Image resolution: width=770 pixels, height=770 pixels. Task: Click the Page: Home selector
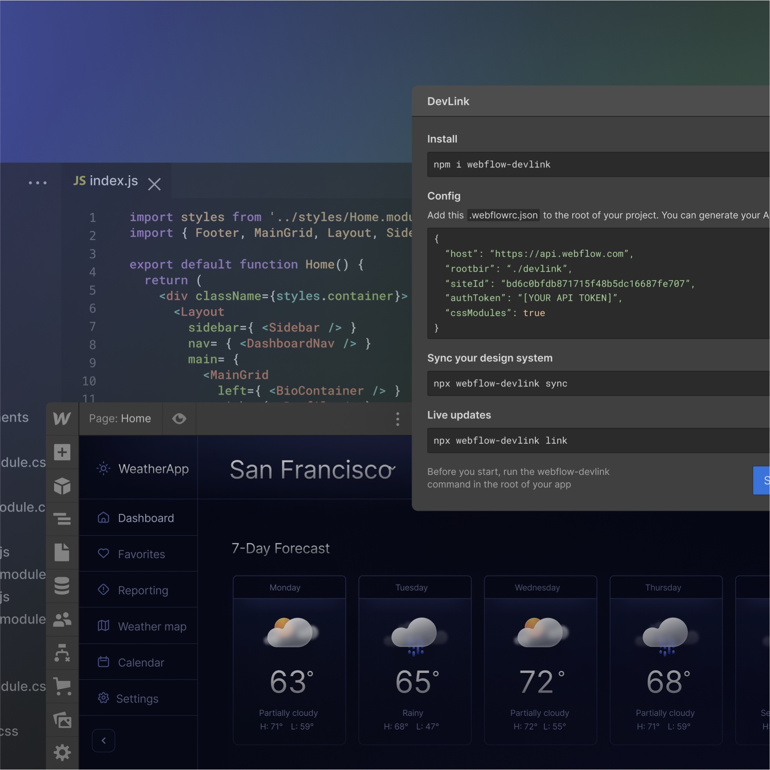tap(120, 419)
